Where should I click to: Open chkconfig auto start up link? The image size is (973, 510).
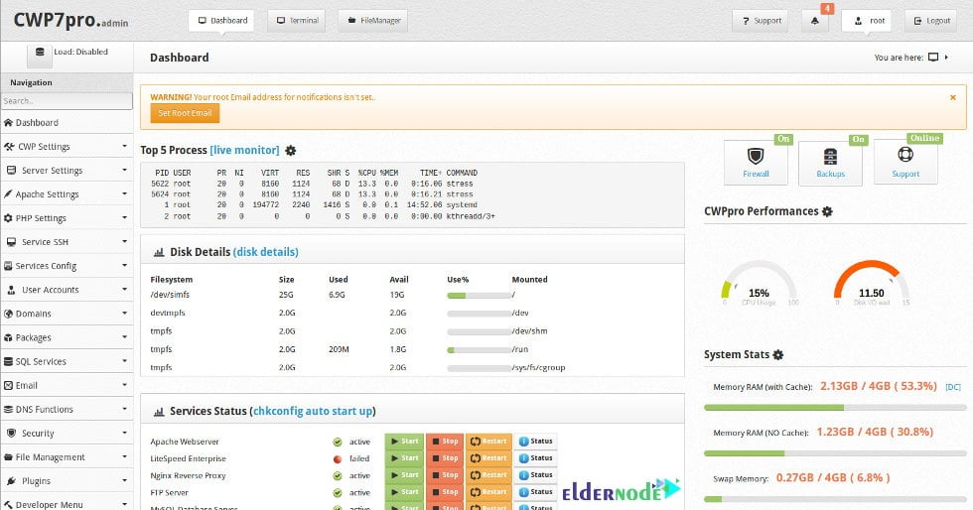(x=312, y=412)
